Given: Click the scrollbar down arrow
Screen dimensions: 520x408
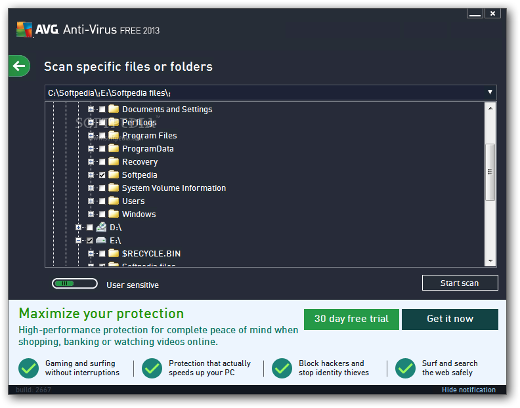Looking at the screenshot, I should point(490,261).
